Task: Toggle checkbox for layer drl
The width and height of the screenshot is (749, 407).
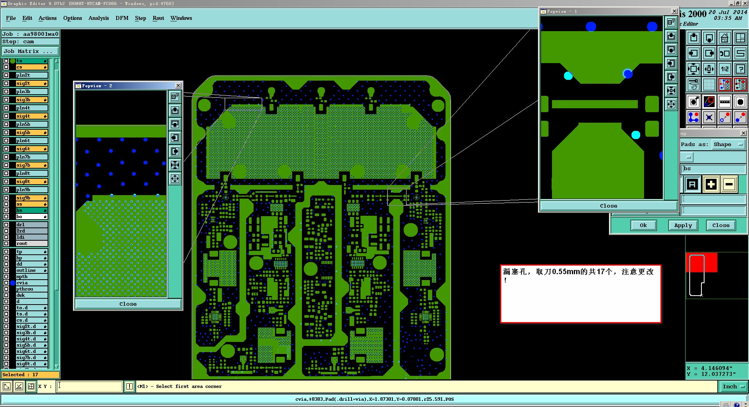Action: [6, 225]
